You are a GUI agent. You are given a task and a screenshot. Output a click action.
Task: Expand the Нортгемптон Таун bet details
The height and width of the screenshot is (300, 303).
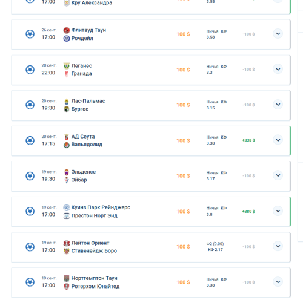point(278,282)
